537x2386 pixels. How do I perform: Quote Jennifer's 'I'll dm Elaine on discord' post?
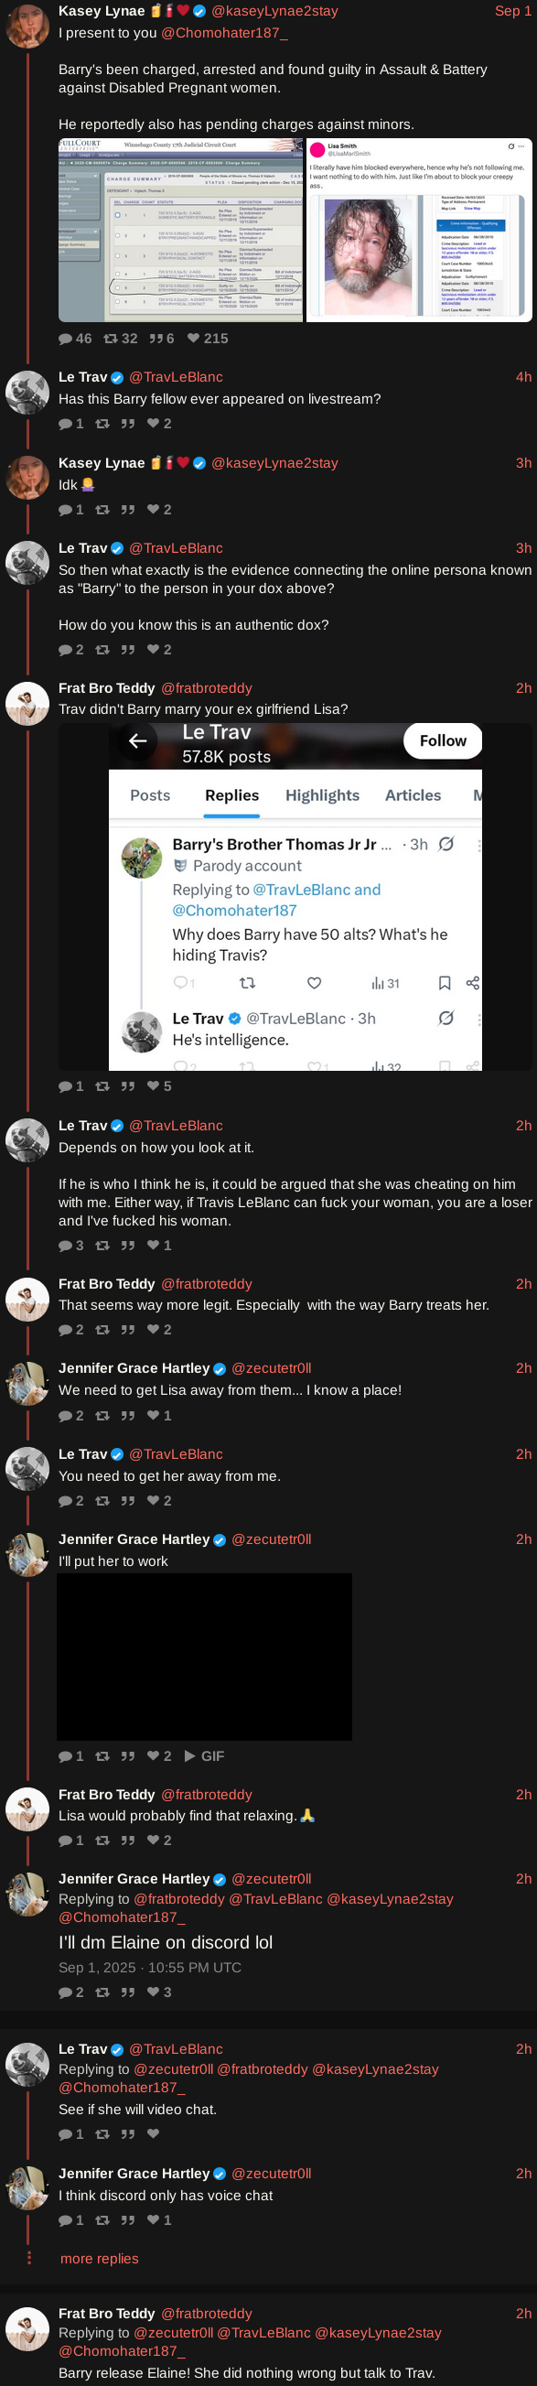[x=128, y=1992]
